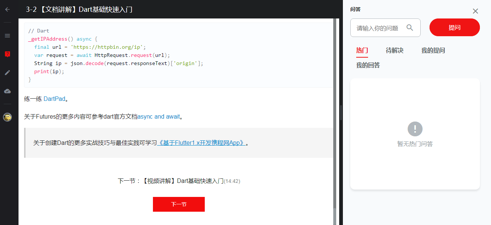This screenshot has height=225, width=491.
Task: Click the search magnifier icon
Action: [x=410, y=28]
